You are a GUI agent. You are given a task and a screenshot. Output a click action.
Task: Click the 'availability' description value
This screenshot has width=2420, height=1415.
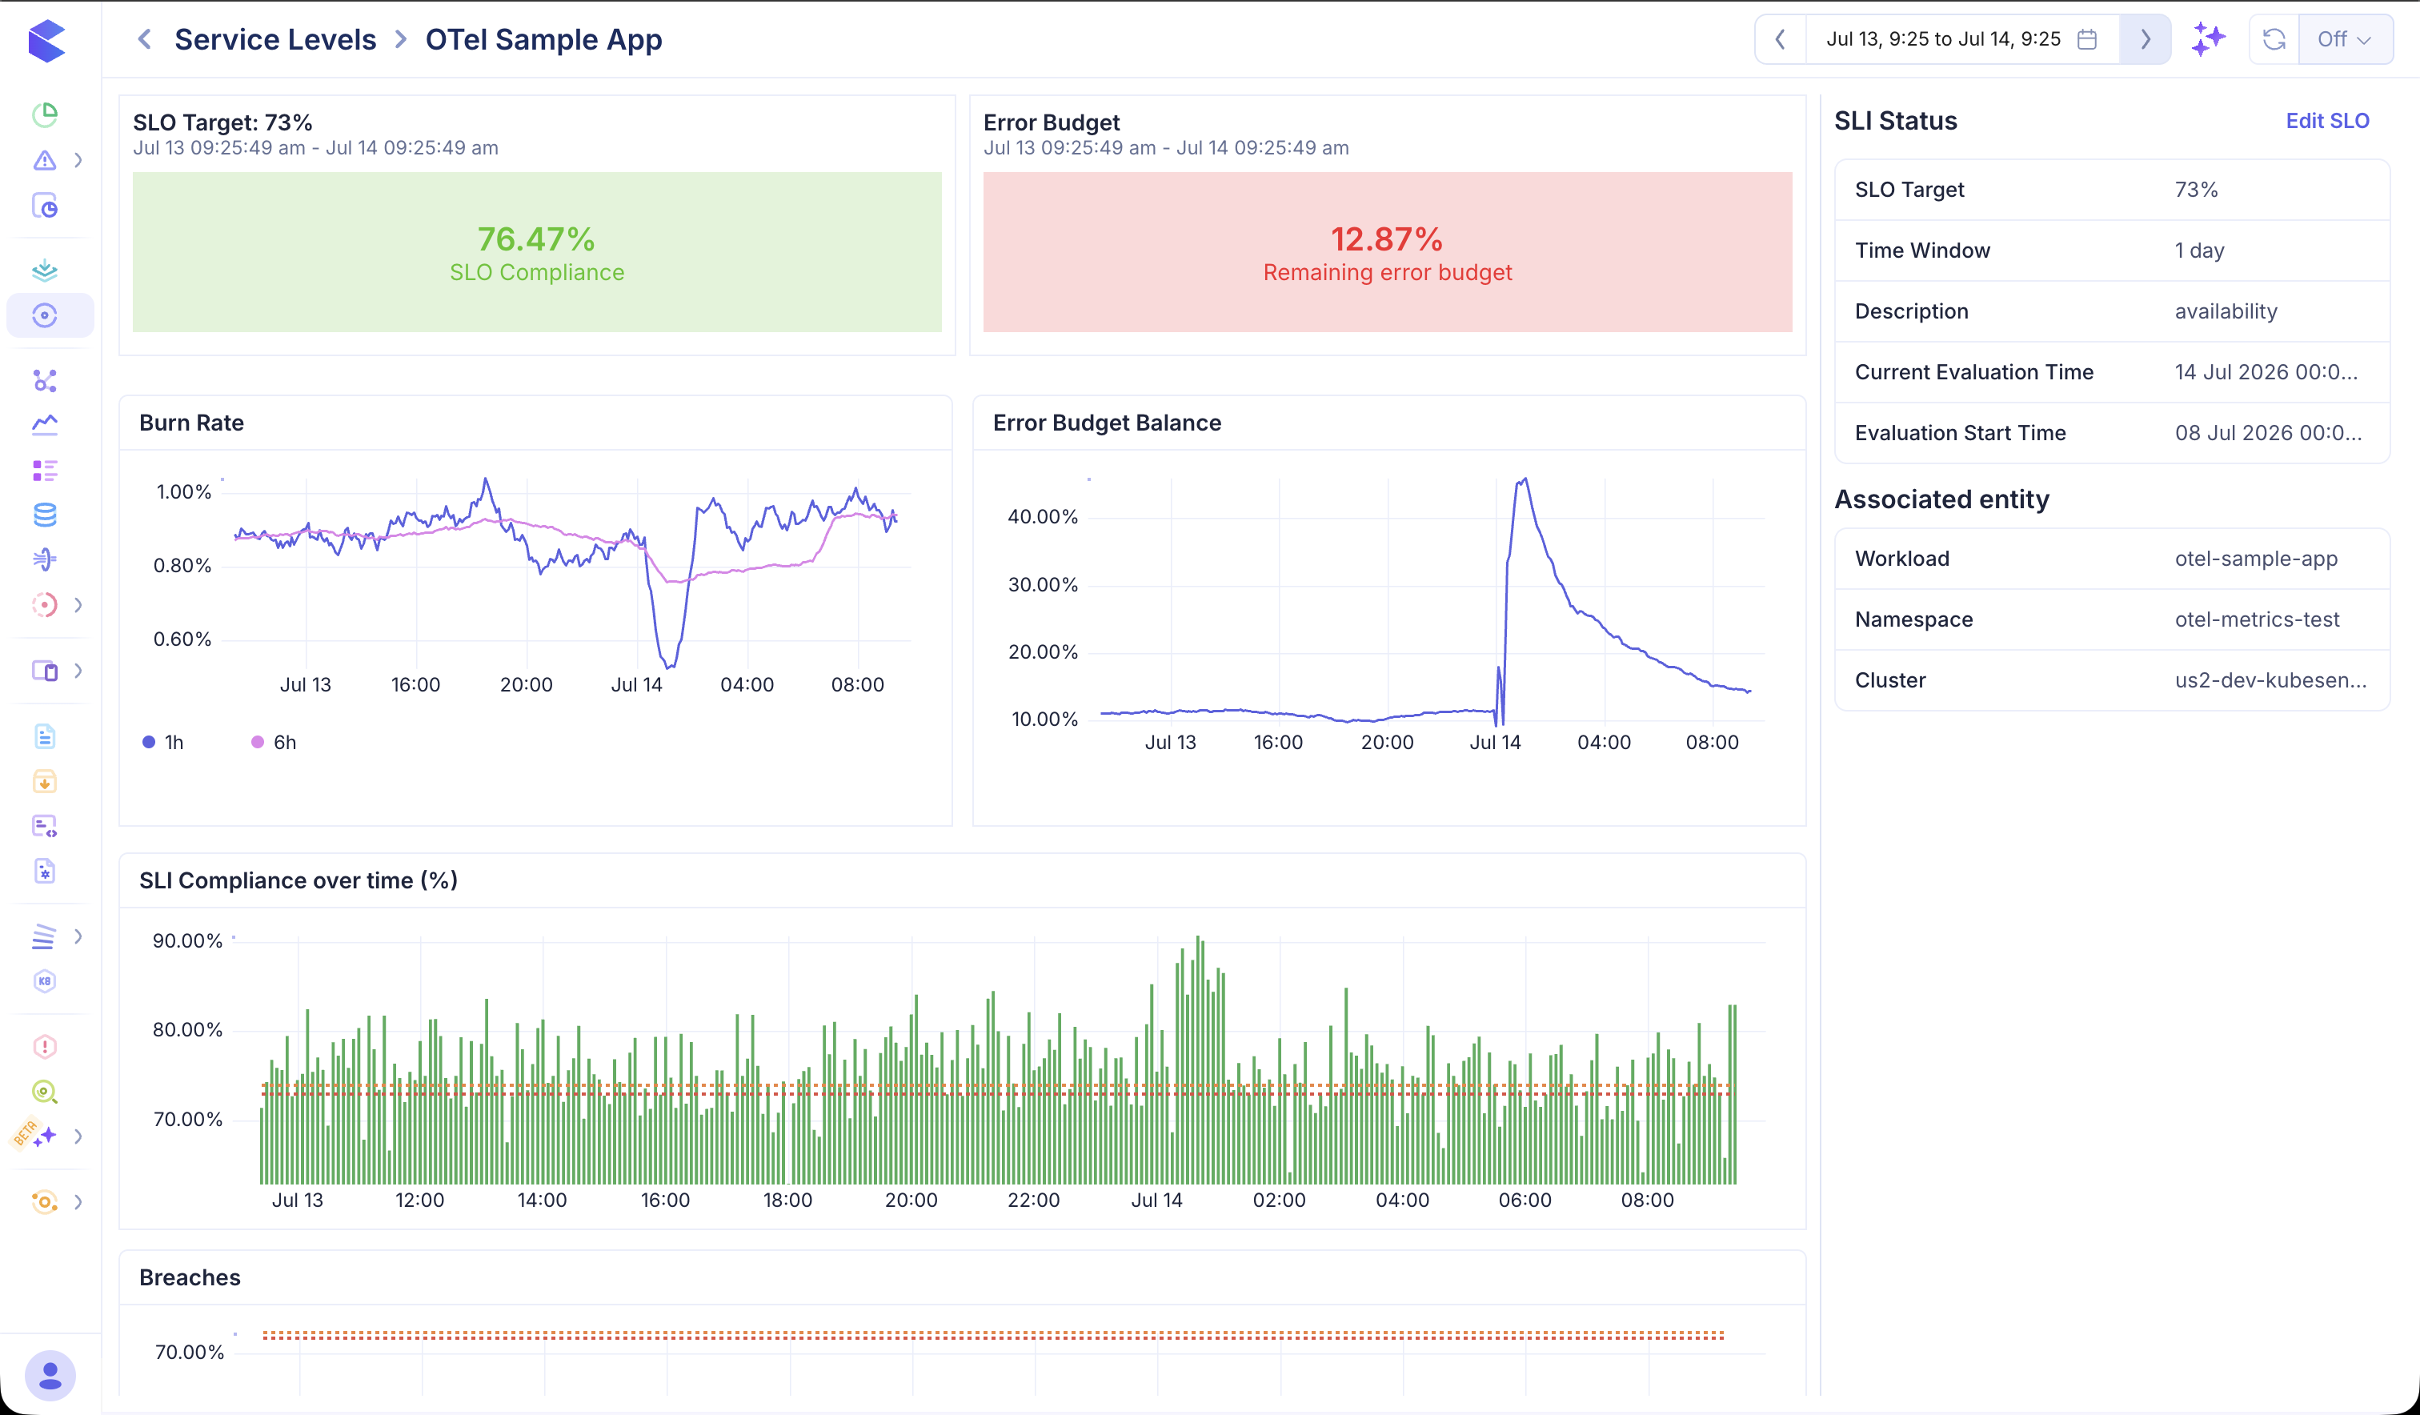click(x=2226, y=311)
